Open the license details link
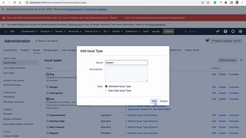The width and height of the screenshot is (246, 138). click(x=74, y=9)
